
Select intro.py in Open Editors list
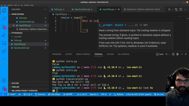(23, 18)
